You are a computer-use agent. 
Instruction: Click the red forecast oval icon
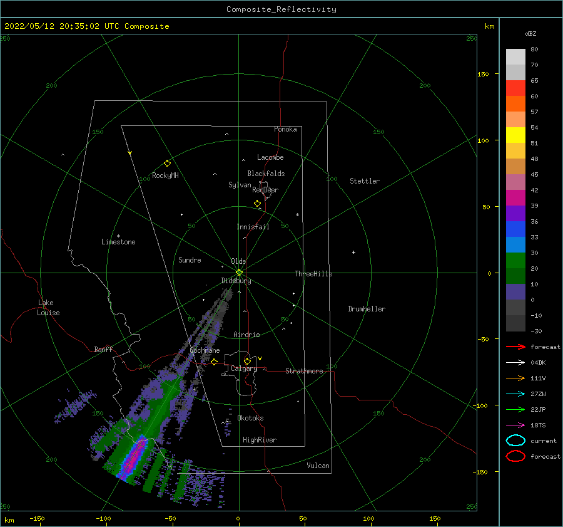(x=515, y=456)
